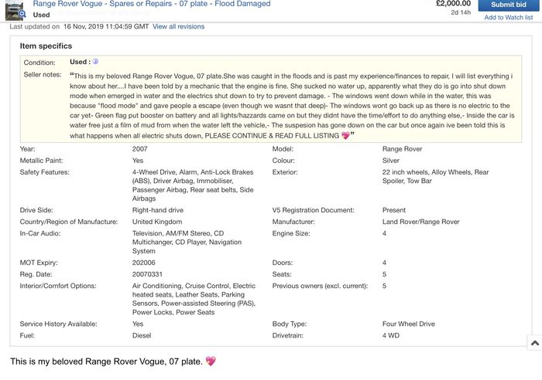Click the magnifier zoom icon on thumbnail
Screen dimensions: 542x380
22,14
